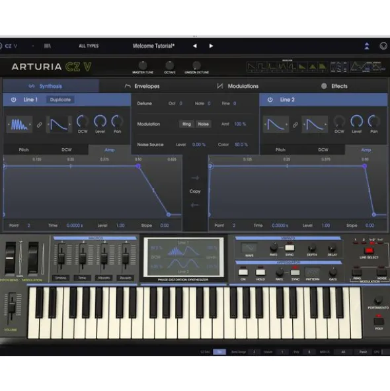Adjust the Volume slider
This screenshot has width=390, height=391.
coord(12,308)
